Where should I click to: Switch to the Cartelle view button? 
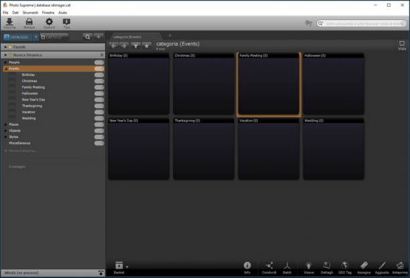coord(54,37)
